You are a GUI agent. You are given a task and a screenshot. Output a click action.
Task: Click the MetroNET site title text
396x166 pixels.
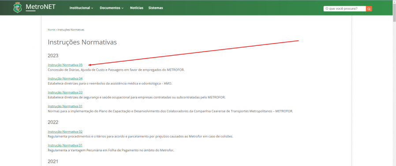click(41, 7)
